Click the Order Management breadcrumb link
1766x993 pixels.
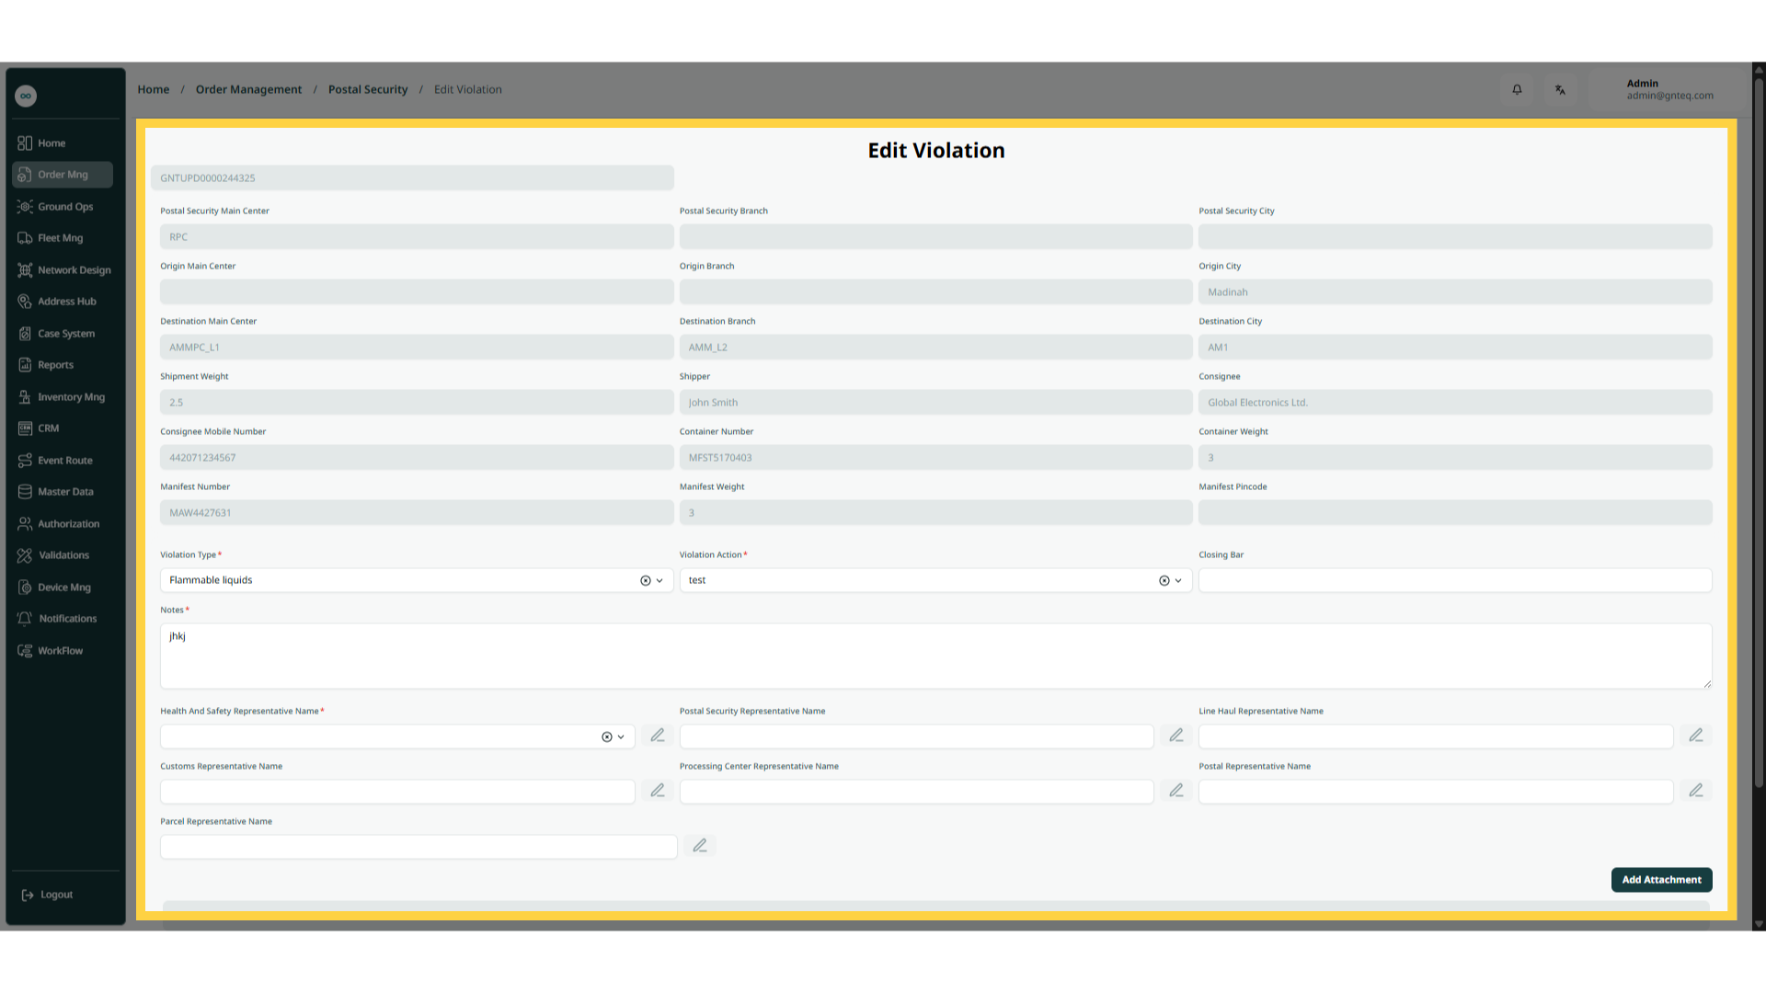[248, 89]
